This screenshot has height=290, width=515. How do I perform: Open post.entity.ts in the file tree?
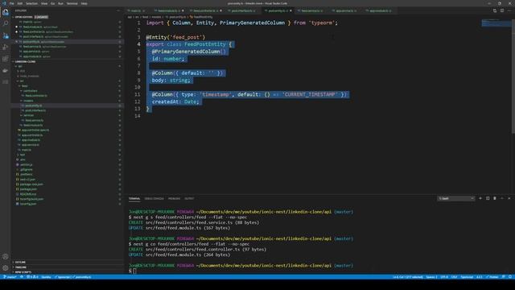[x=33, y=106]
